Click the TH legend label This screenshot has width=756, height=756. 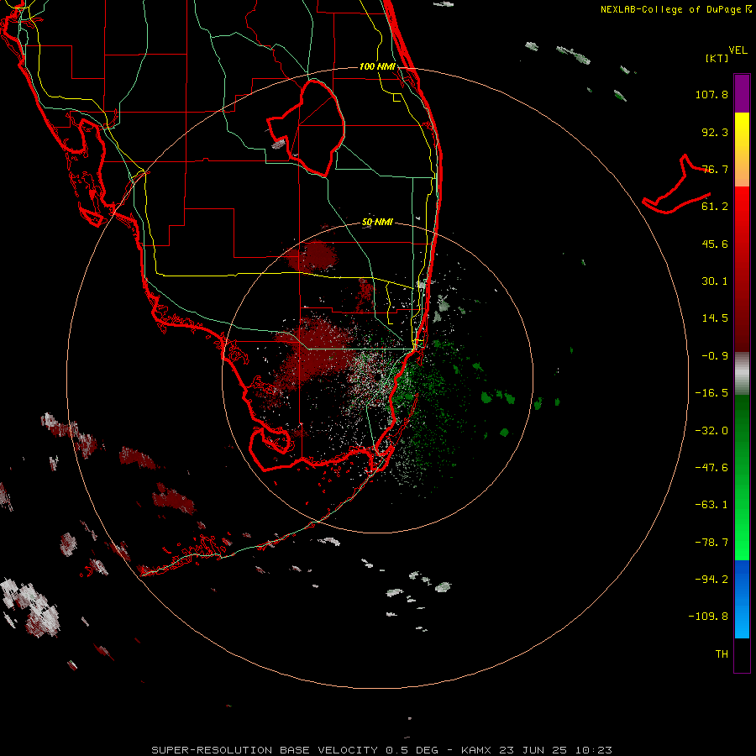(x=722, y=654)
